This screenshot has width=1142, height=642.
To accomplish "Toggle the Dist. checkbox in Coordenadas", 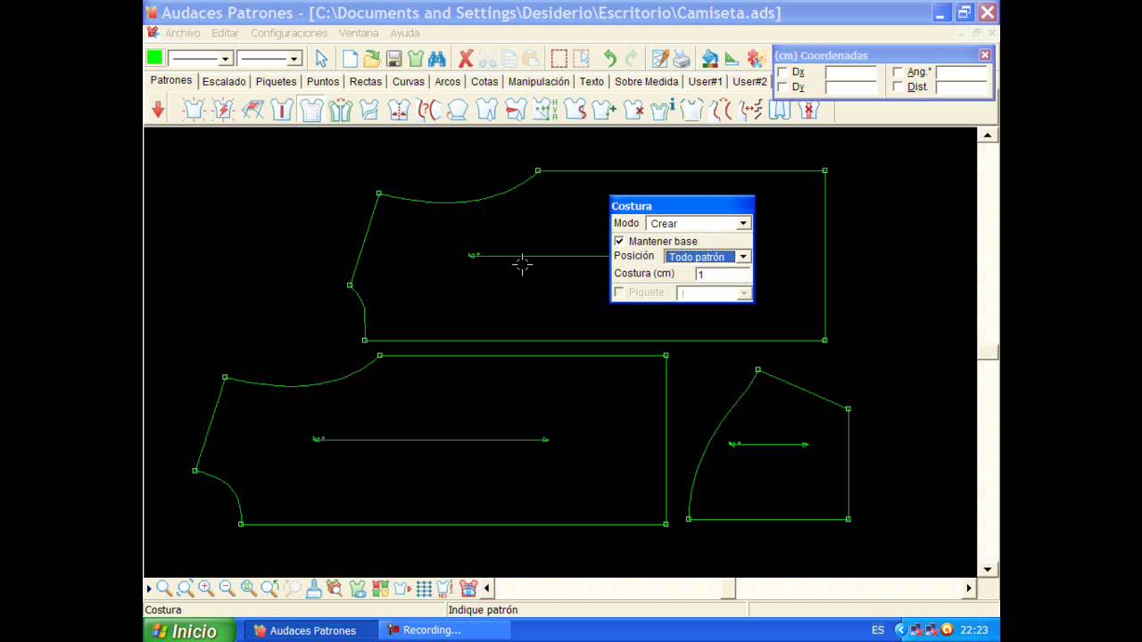I will (898, 86).
